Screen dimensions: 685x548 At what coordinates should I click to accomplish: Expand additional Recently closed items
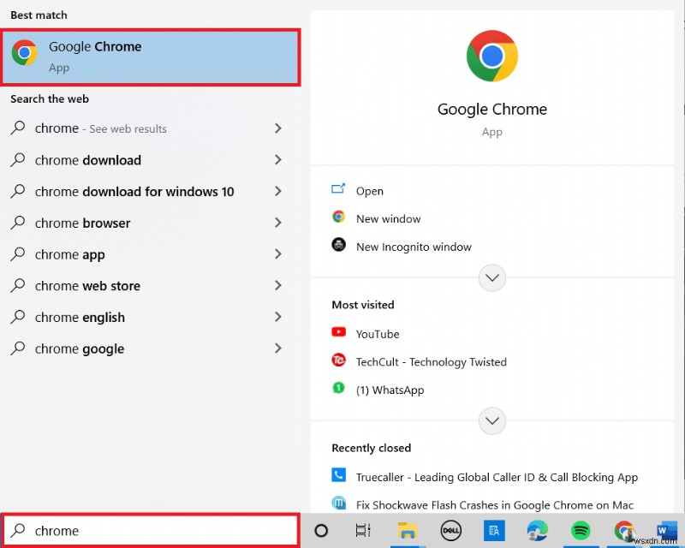tap(492, 420)
